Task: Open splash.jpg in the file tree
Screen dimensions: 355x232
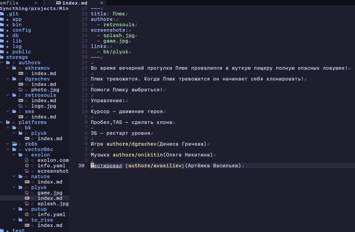Action: (53, 204)
